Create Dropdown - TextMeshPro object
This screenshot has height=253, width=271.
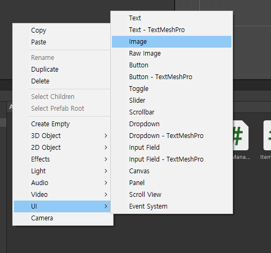click(171, 136)
